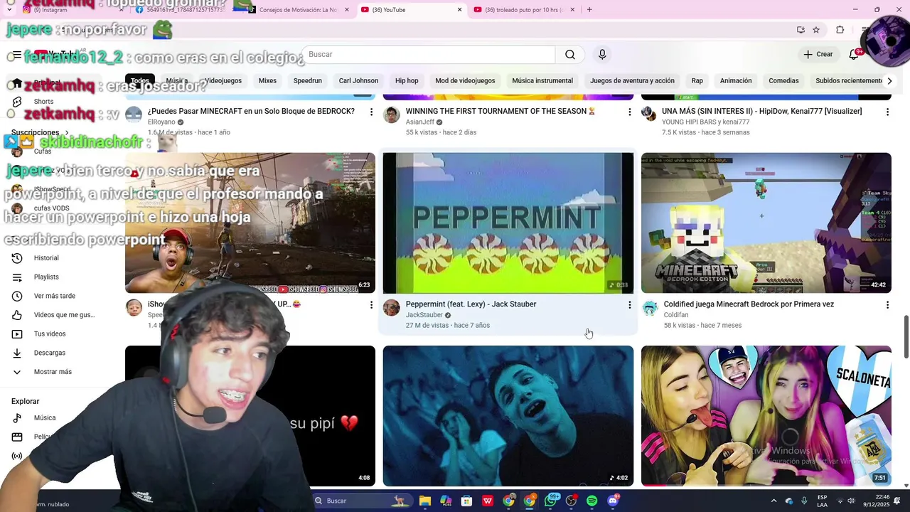Select the Speedrun category chip
The height and width of the screenshot is (512, 910).
[x=308, y=81]
